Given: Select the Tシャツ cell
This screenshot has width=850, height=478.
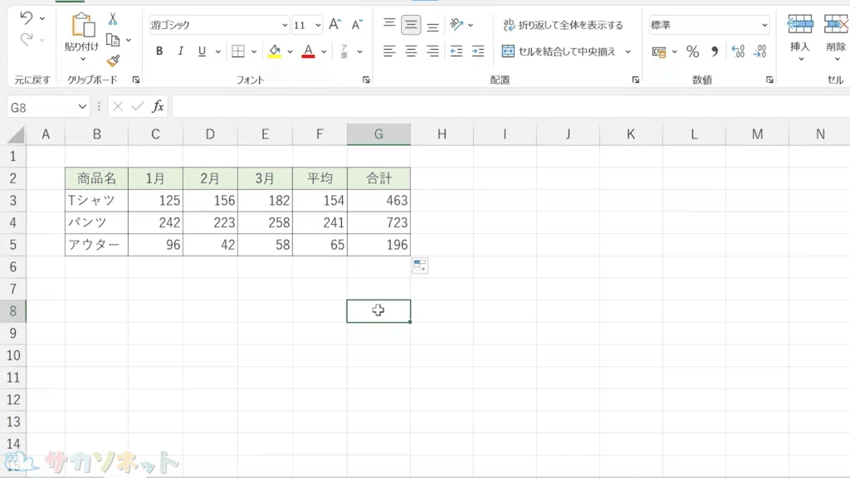Looking at the screenshot, I should point(96,201).
